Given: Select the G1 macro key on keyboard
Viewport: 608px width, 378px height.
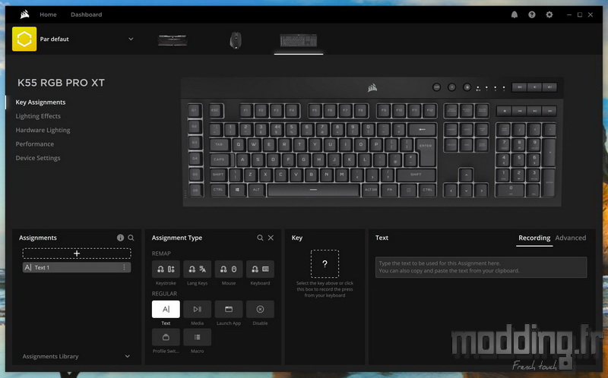Looking at the screenshot, I should point(195,111).
